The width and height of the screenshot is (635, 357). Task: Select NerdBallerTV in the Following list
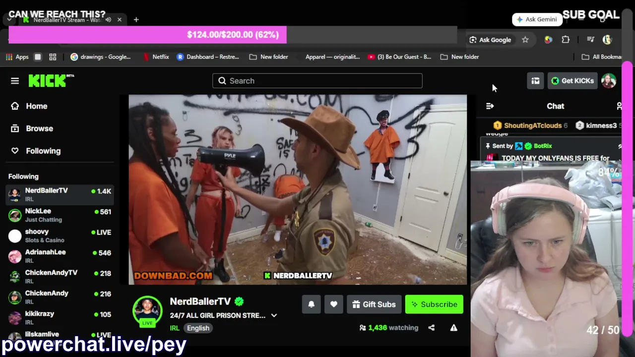(60, 194)
